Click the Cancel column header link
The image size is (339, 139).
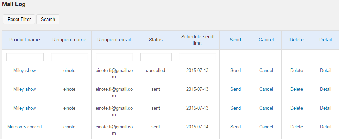[266, 40]
